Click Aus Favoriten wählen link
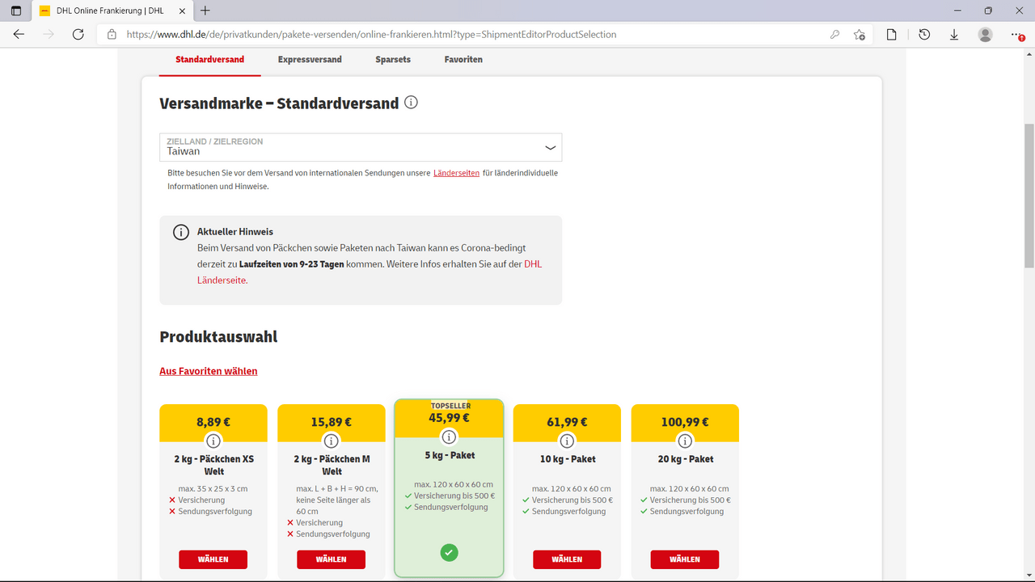The image size is (1035, 582). tap(209, 371)
